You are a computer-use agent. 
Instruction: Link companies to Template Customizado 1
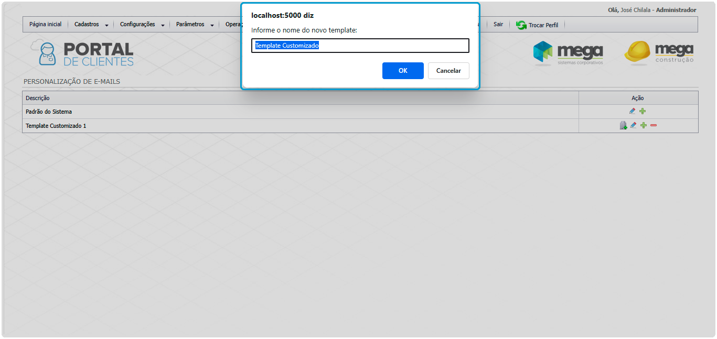pyautogui.click(x=623, y=125)
